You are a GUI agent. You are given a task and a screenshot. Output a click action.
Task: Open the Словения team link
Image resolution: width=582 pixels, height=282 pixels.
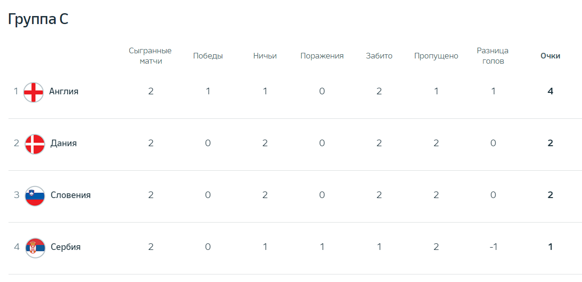[71, 195]
